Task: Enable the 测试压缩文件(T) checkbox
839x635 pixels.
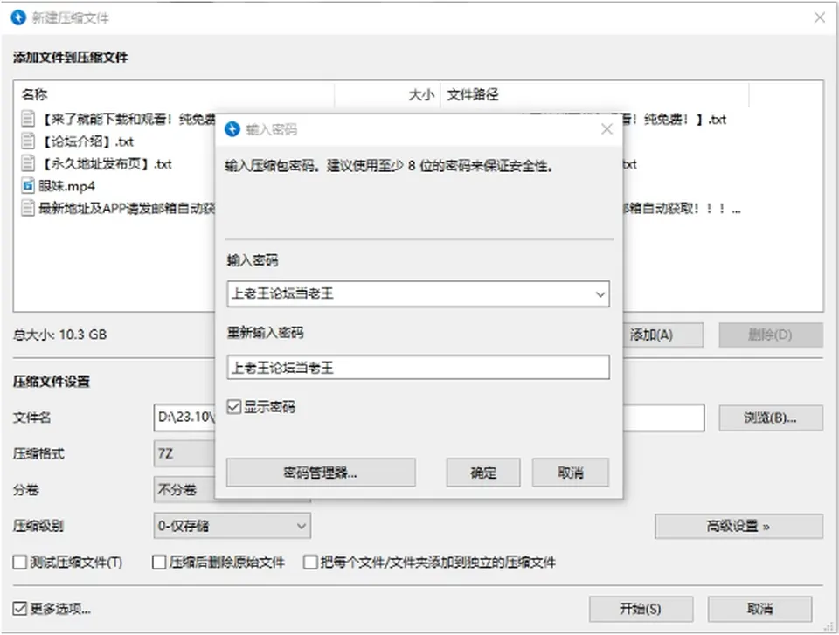Action: [x=20, y=563]
